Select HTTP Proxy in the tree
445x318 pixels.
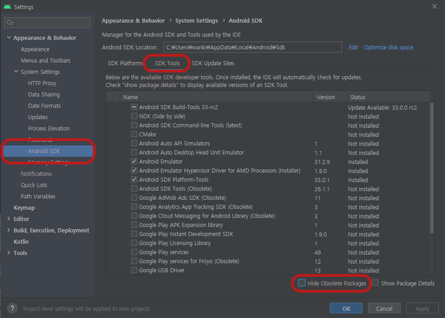pos(42,83)
